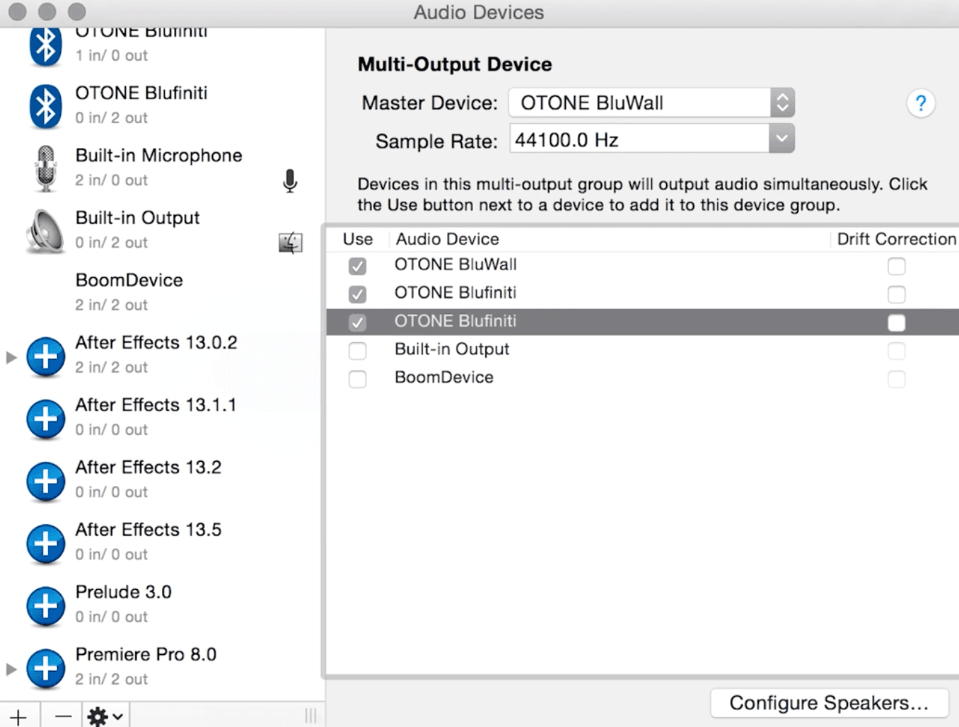Select Built-in Microphone in sidebar list
Image resolution: width=959 pixels, height=727 pixels.
(161, 168)
